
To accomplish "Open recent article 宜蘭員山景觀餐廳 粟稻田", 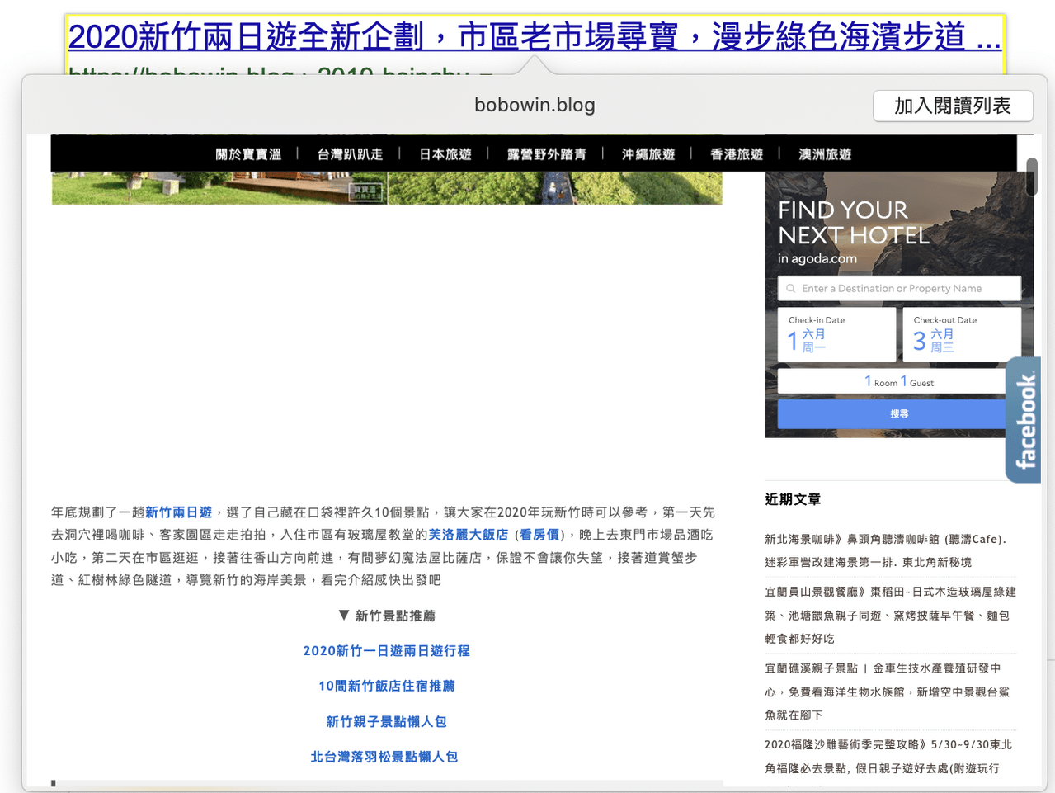I will [890, 615].
